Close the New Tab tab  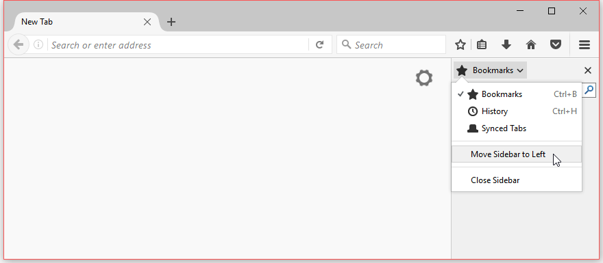click(x=147, y=22)
